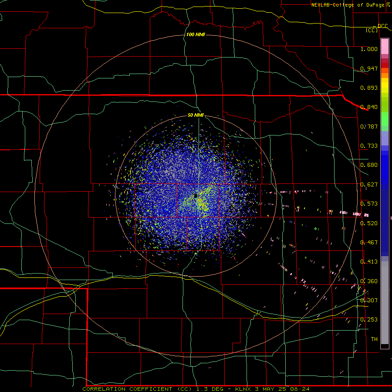392x392 pixels.
Task: Click the 0.360 legend value
Action: [x=369, y=281]
